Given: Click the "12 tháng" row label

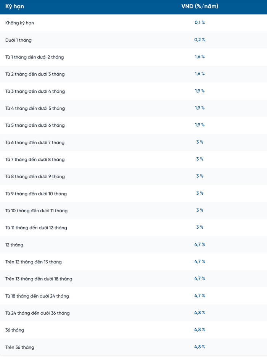Looking at the screenshot, I should 14,245.
